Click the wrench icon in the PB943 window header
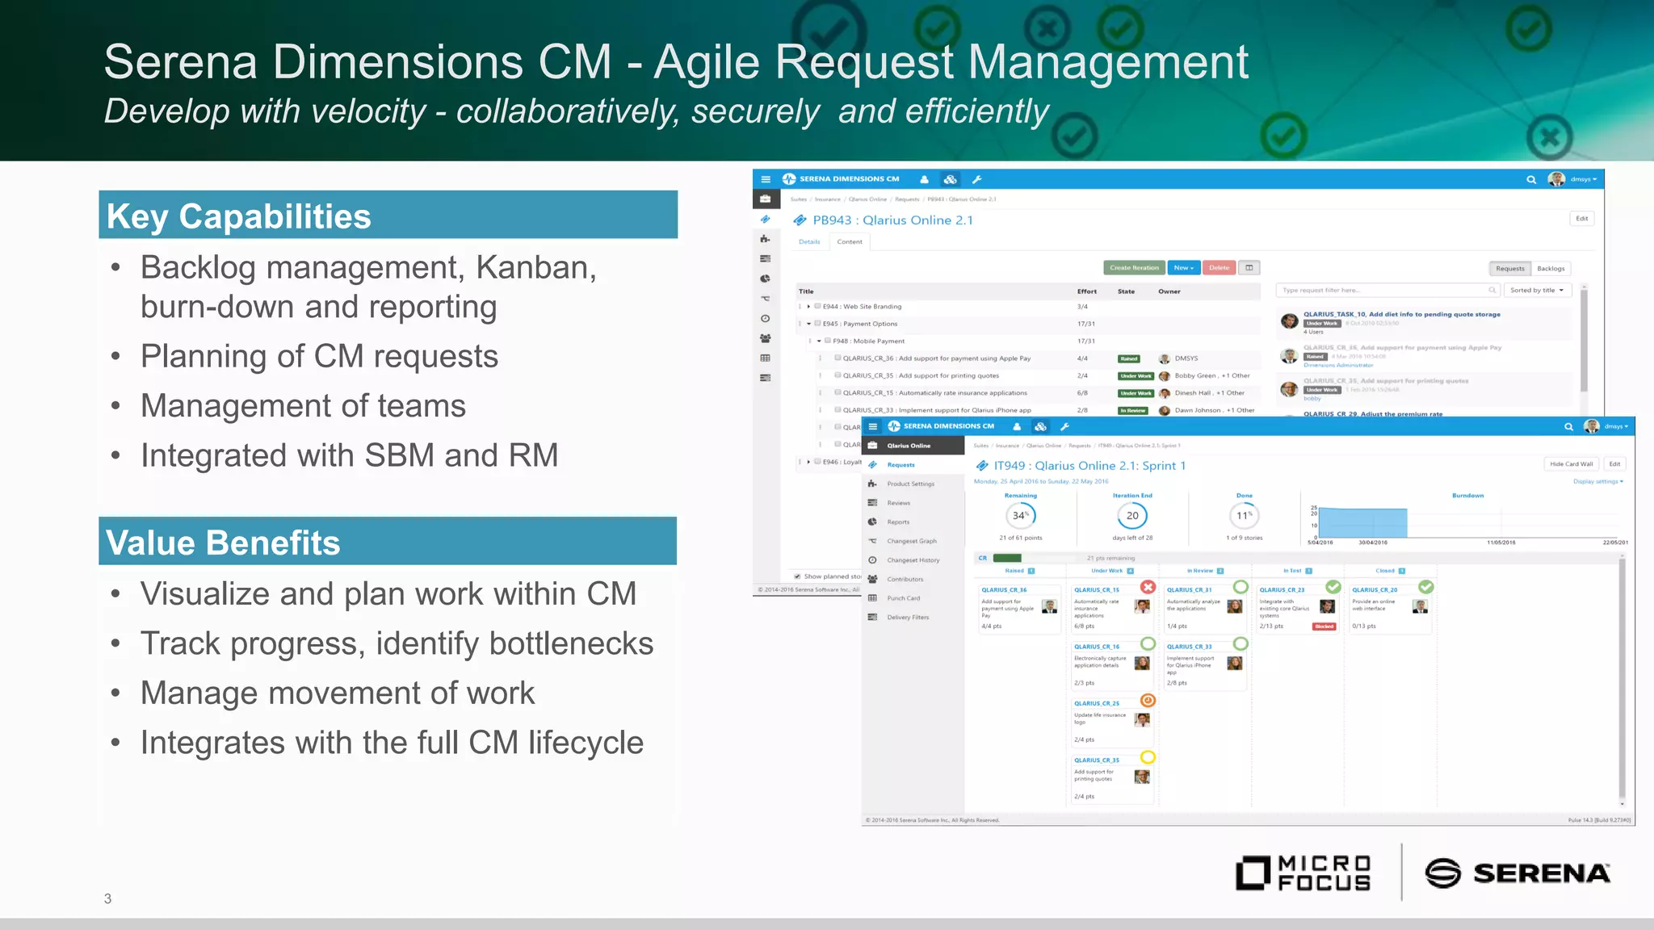This screenshot has height=930, width=1654. [x=976, y=179]
